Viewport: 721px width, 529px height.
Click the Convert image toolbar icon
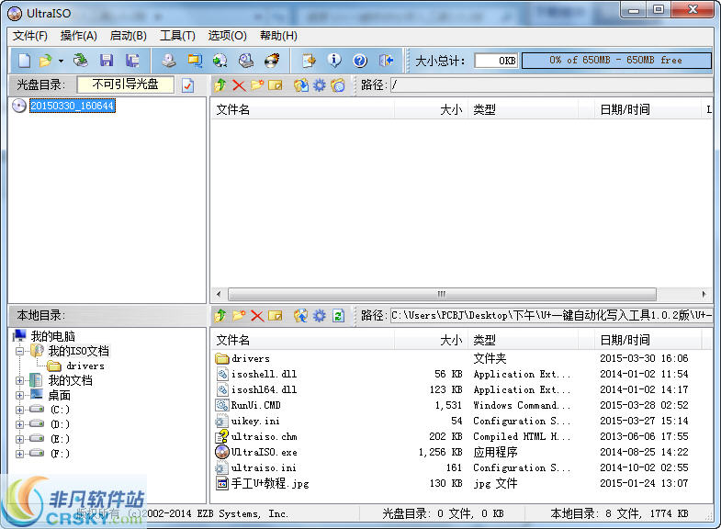pyautogui.click(x=195, y=61)
